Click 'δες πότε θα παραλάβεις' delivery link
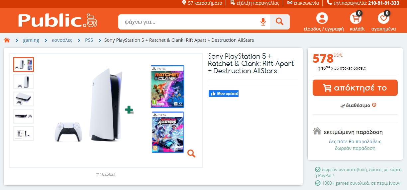407x190 pixels. click(355, 141)
